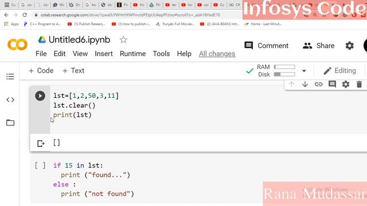Click the All changes saved link
367x206 pixels.
[217, 54]
